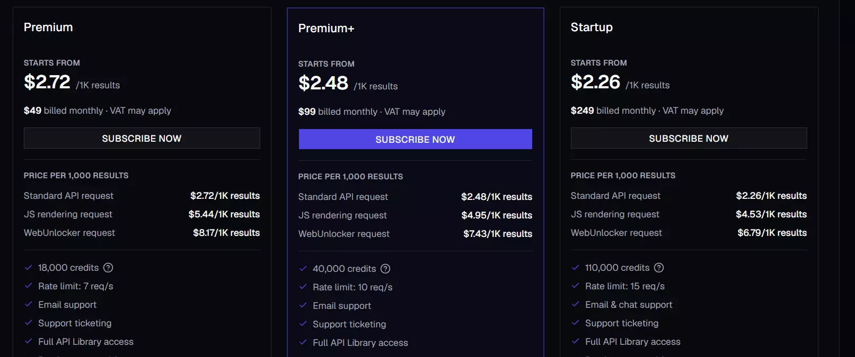Open help icon next to 18,000 credits
This screenshot has height=357, width=855.
tap(108, 268)
